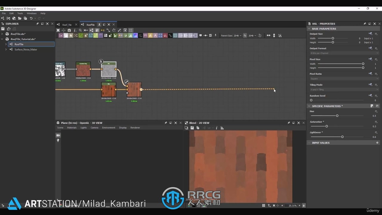Adjust the Hue slider
The width and height of the screenshot is (382, 215).
(337, 116)
